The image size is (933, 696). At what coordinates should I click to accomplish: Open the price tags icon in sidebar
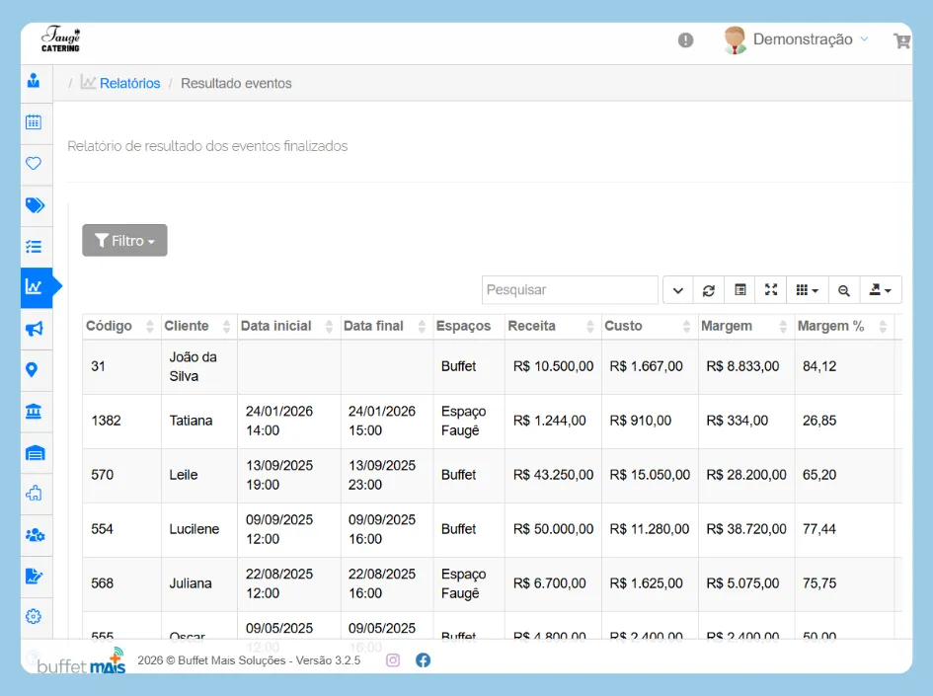[x=35, y=205]
